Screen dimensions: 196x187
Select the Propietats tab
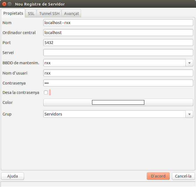[13, 13]
